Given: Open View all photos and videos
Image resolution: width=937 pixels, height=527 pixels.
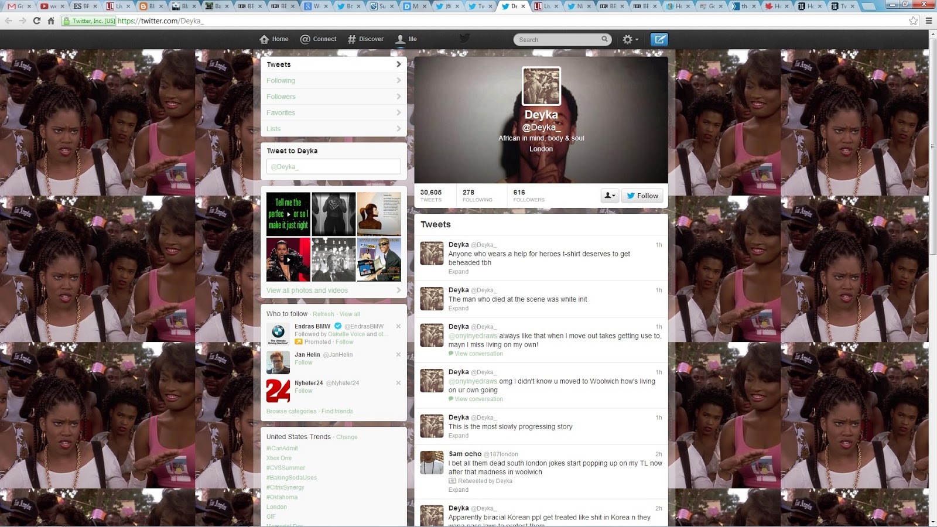Looking at the screenshot, I should [307, 290].
